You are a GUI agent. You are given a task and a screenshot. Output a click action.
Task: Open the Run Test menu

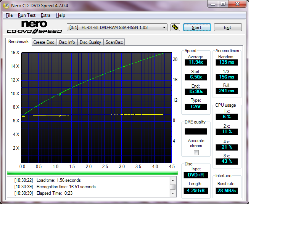(x=27, y=15)
